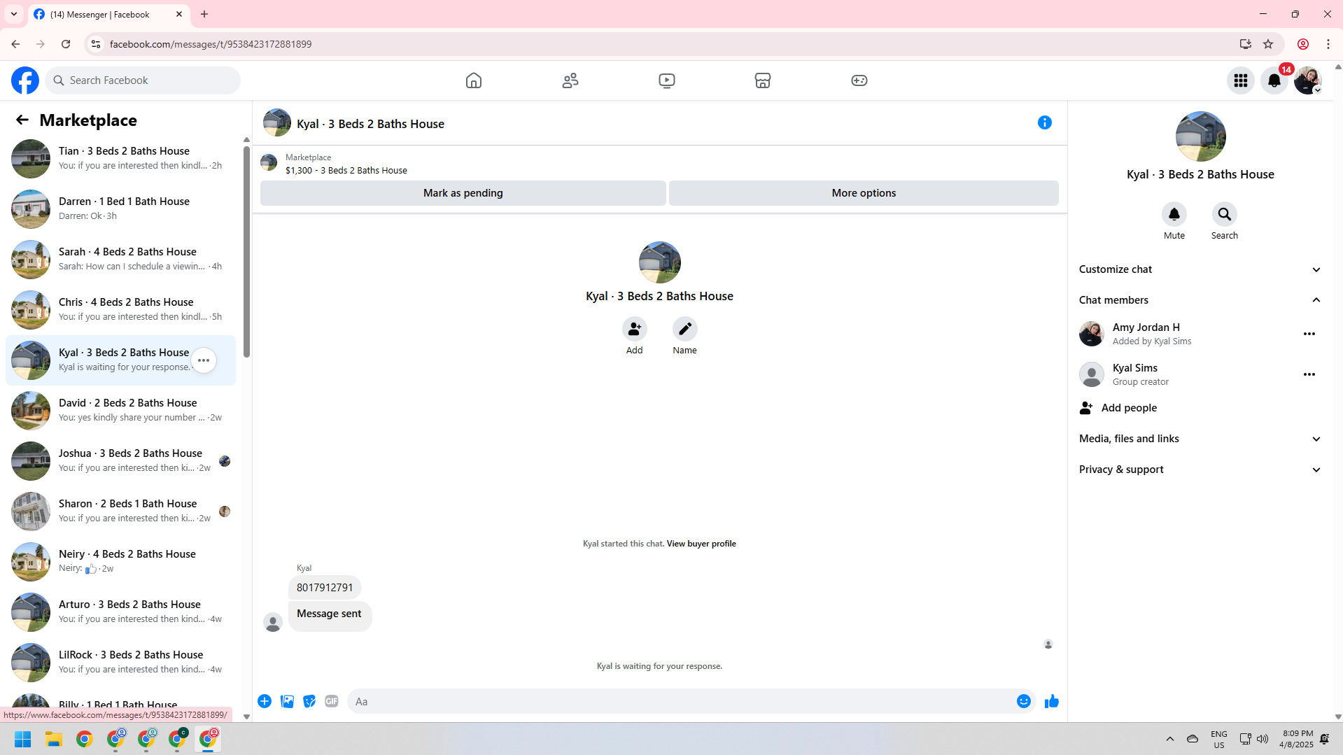
Task: Open the Marketplace icon in top navigation
Action: 763,80
